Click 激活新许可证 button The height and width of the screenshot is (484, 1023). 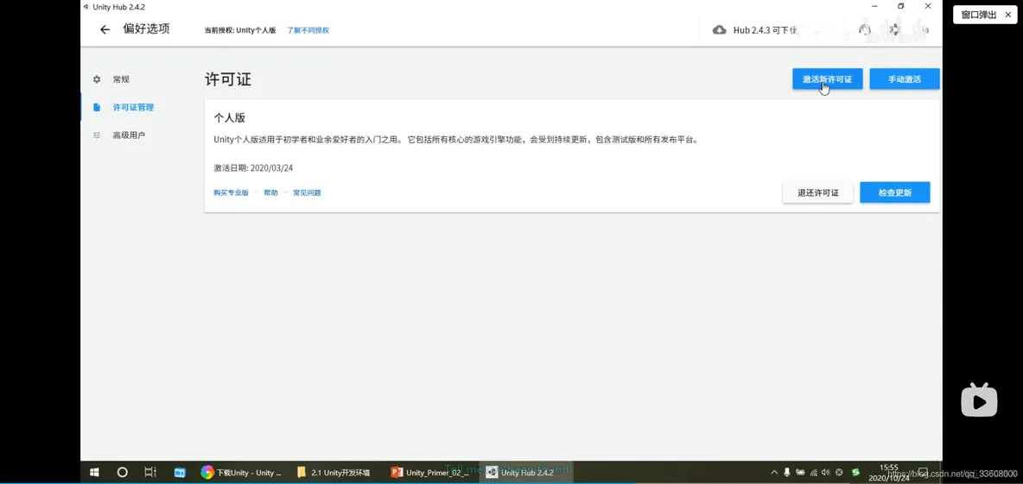[x=827, y=79]
